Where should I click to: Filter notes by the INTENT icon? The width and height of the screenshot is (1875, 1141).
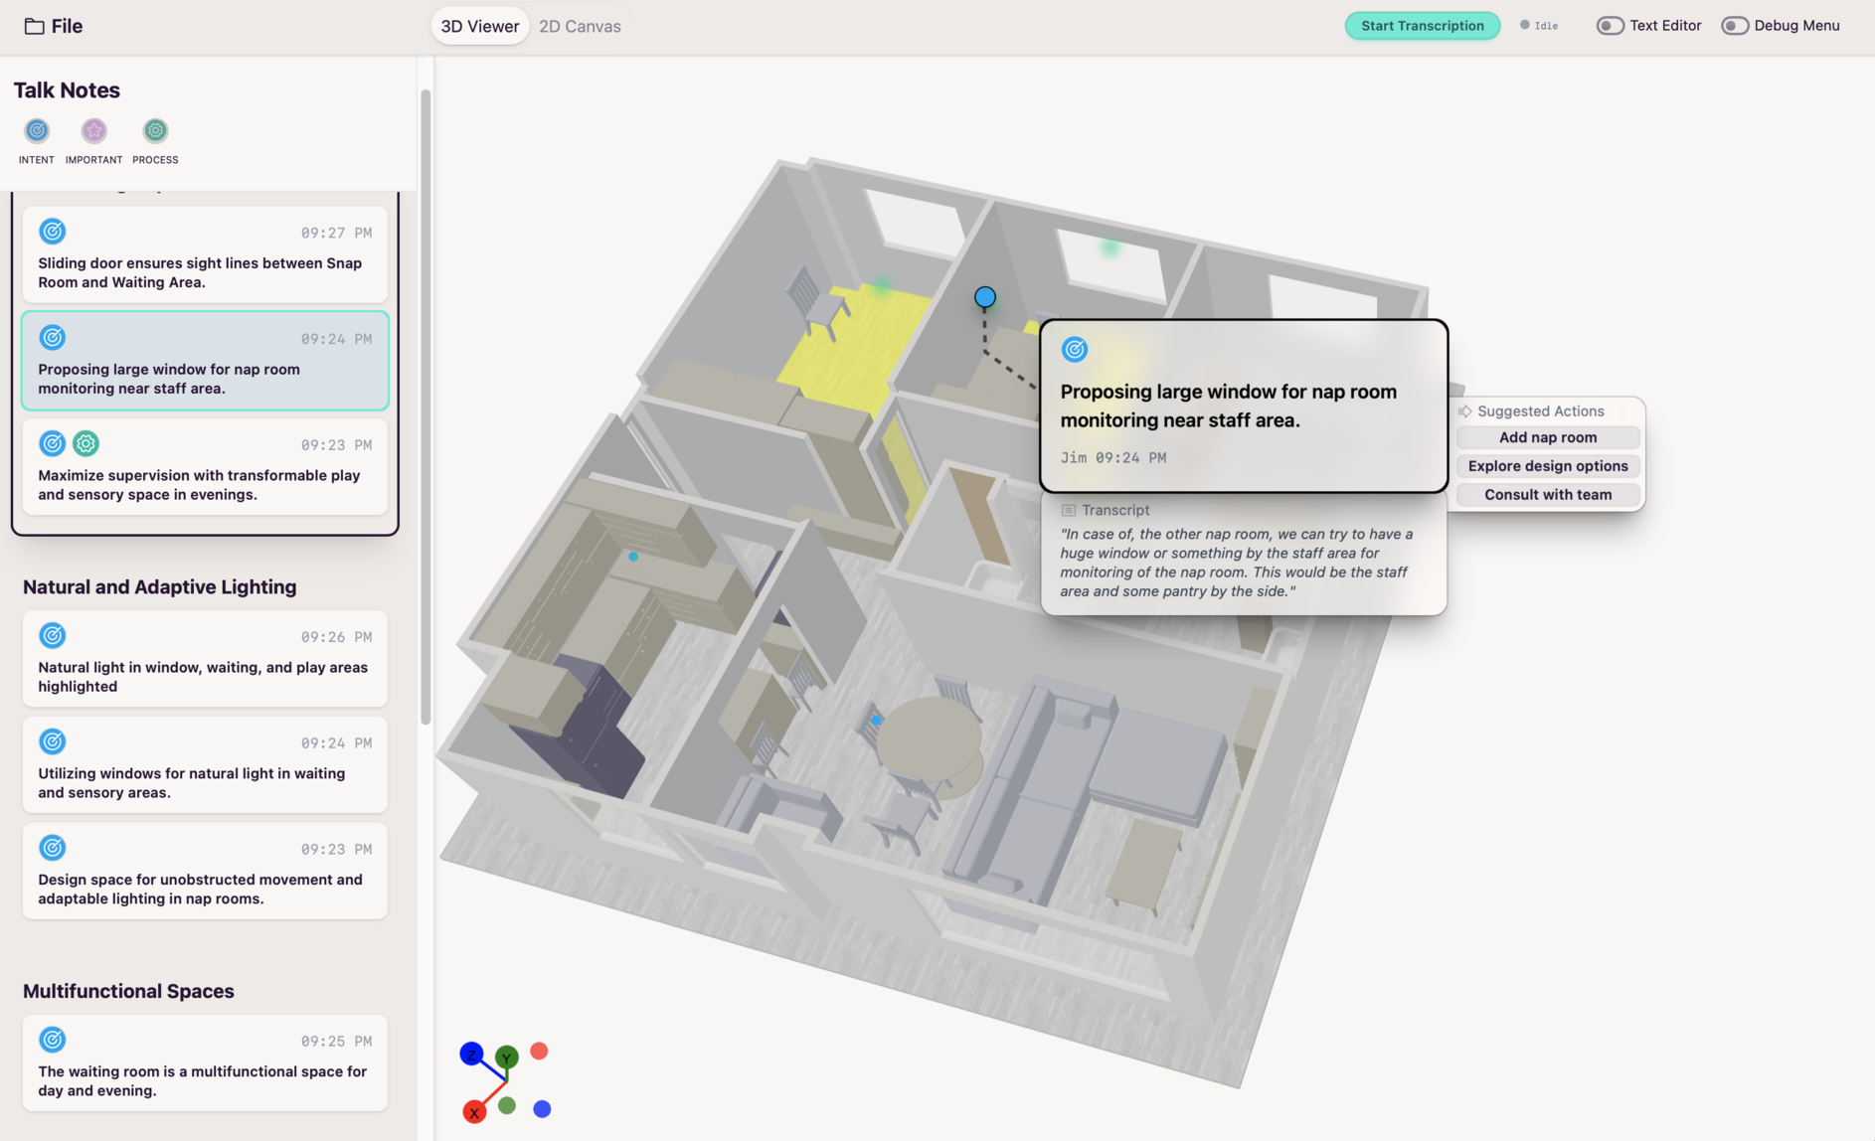(x=37, y=130)
